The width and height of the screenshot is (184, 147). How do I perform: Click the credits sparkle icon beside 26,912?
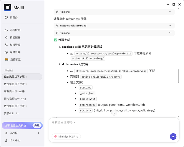pos(6,133)
